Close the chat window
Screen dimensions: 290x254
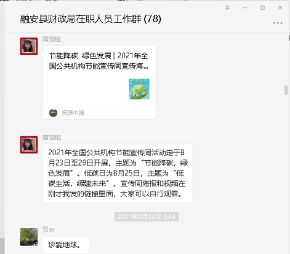tap(280, 8)
